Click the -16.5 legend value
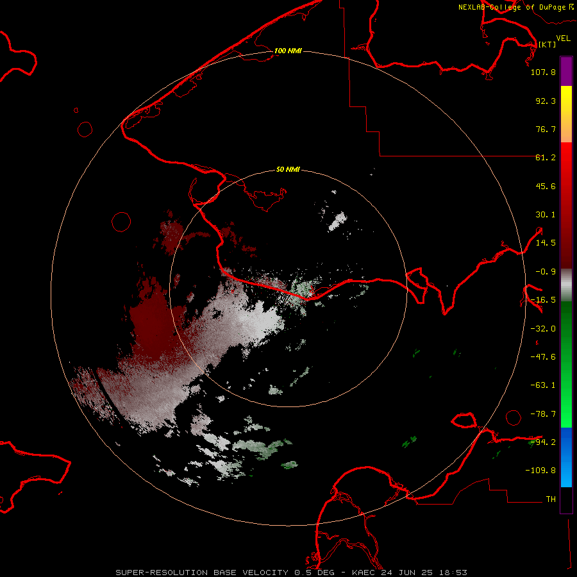577x577 pixels. click(x=543, y=300)
